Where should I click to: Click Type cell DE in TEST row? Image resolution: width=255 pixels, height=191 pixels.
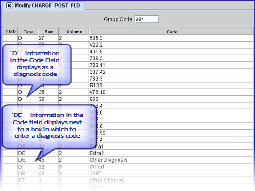pos(28,174)
